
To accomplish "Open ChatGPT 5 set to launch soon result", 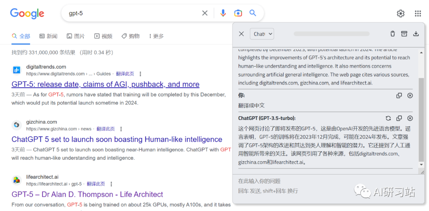I will point(117,139).
